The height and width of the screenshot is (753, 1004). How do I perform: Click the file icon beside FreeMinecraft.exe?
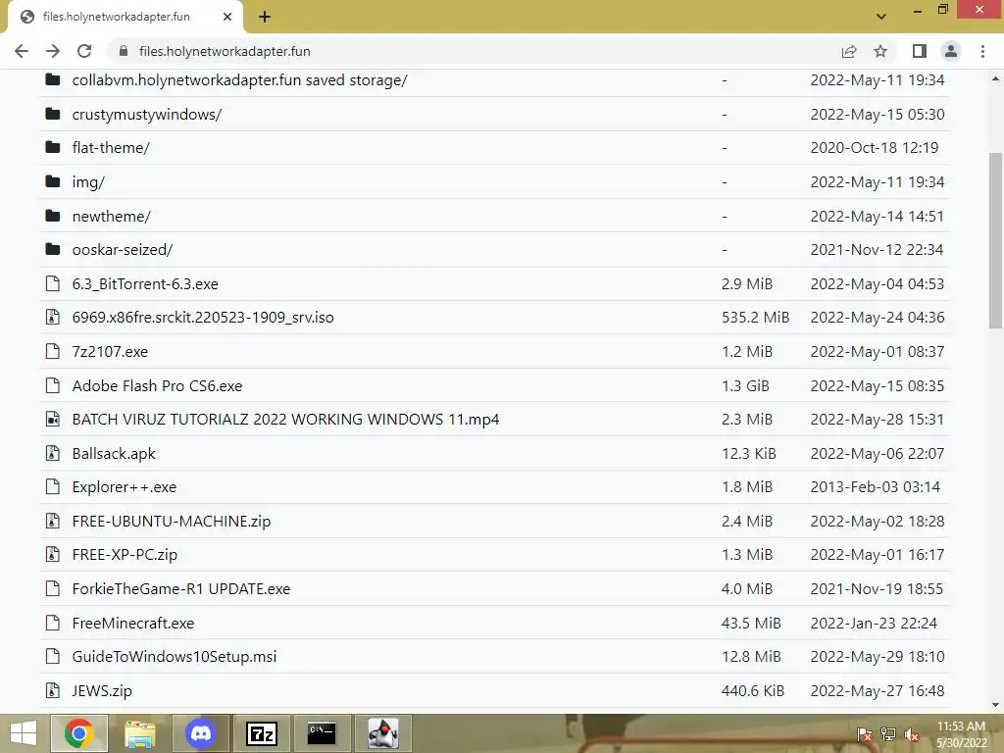pyautogui.click(x=53, y=623)
